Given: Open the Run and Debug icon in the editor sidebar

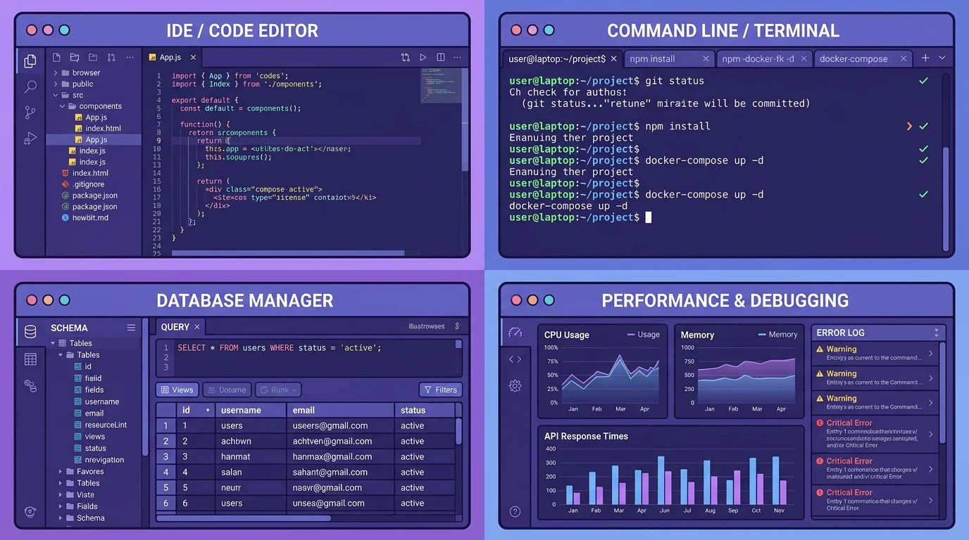Looking at the screenshot, I should [30, 138].
